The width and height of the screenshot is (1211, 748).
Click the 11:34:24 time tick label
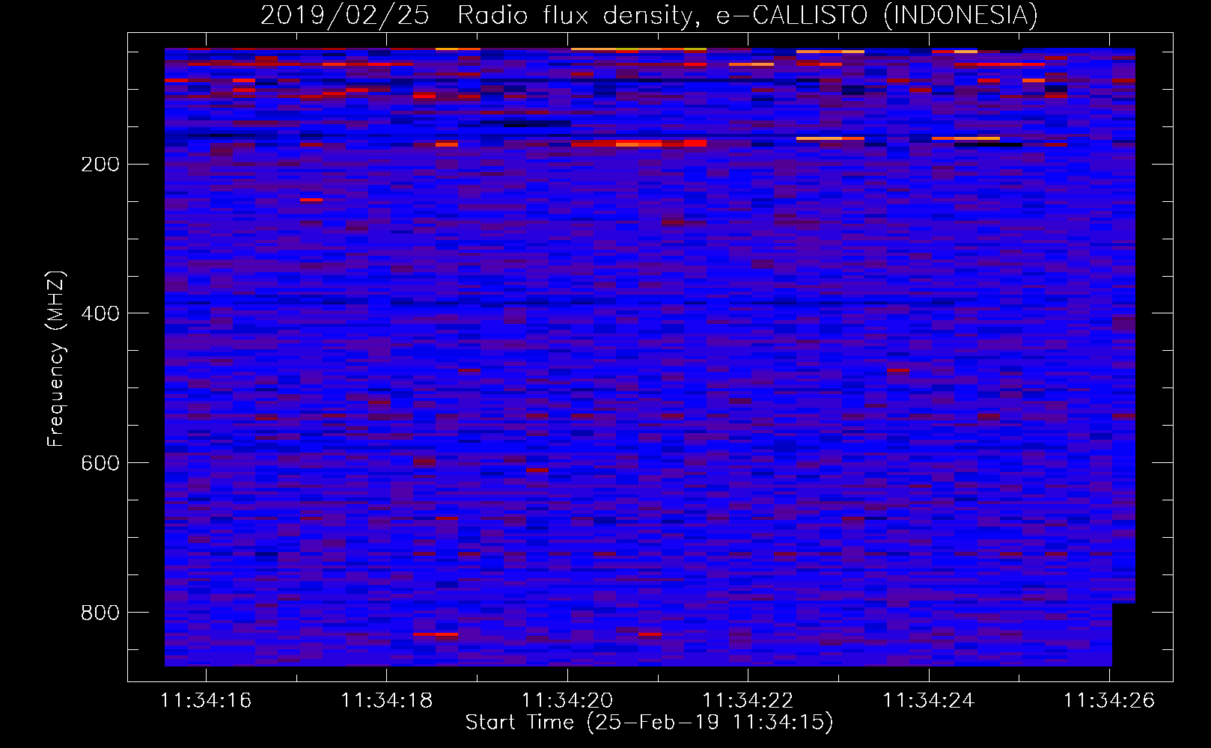(x=929, y=700)
